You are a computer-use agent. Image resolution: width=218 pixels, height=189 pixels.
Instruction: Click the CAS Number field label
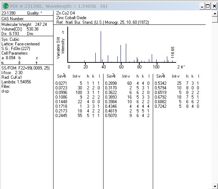pyautogui.click(x=13, y=19)
